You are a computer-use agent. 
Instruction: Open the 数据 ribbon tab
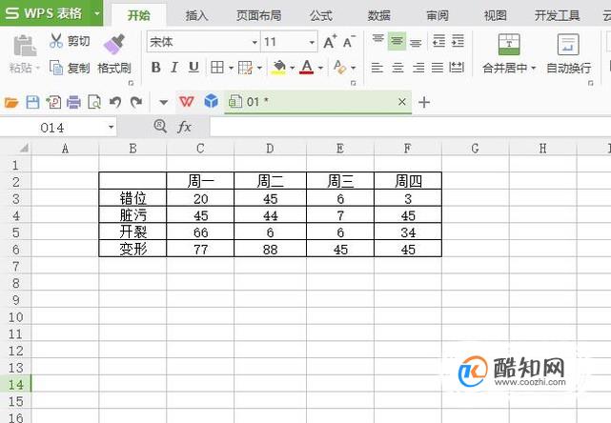tap(378, 15)
